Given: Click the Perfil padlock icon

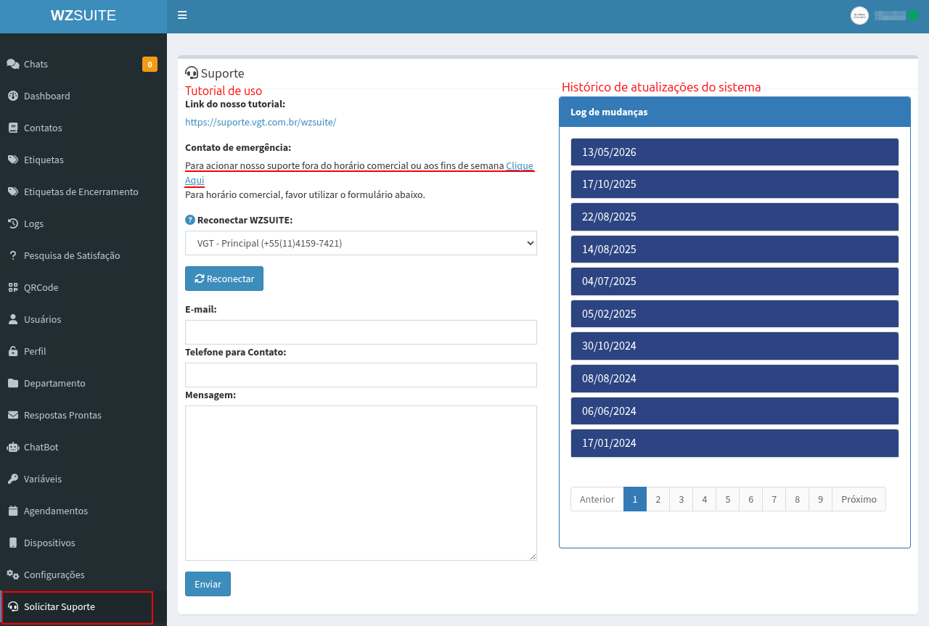Looking at the screenshot, I should pos(13,351).
